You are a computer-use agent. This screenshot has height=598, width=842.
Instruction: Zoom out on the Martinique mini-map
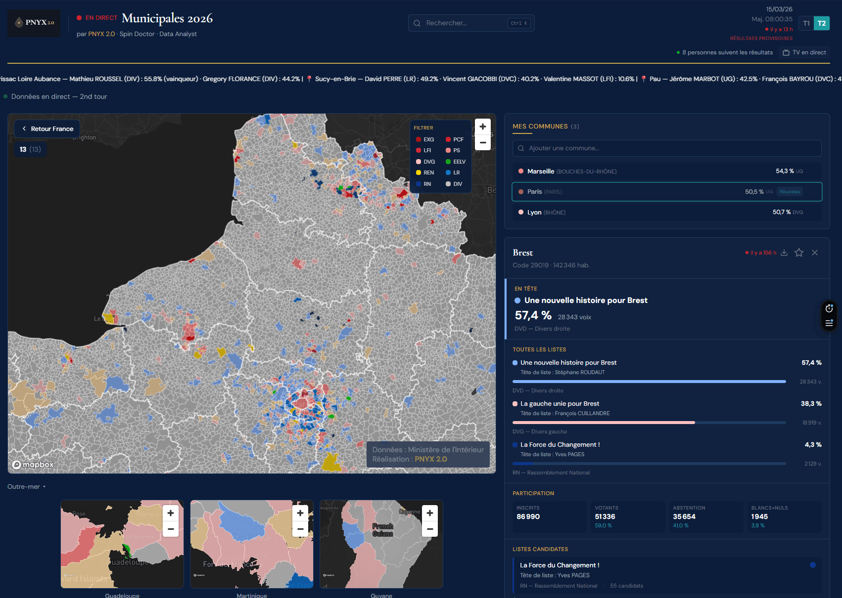[x=300, y=529]
